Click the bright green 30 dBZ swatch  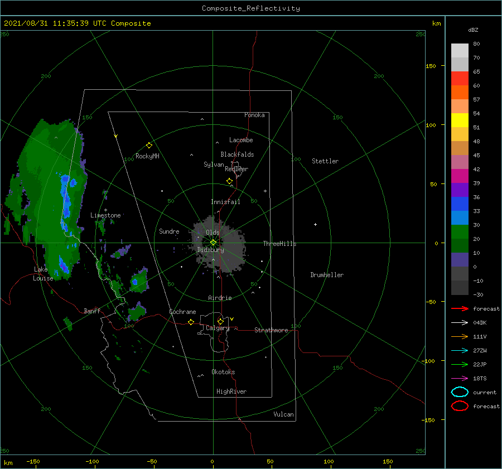coord(460,231)
